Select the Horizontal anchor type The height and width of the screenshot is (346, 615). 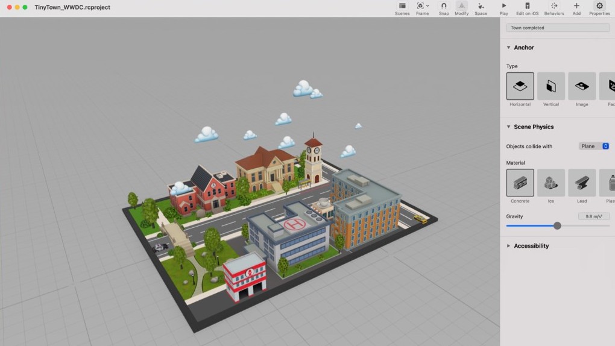[x=520, y=86]
